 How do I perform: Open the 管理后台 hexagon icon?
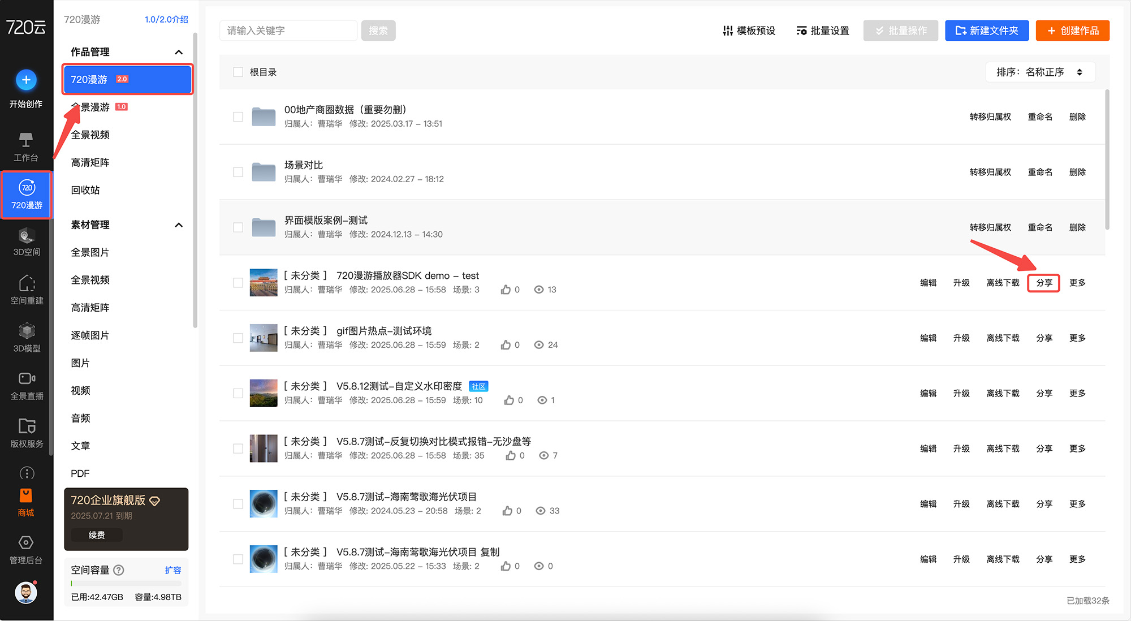coord(26,543)
